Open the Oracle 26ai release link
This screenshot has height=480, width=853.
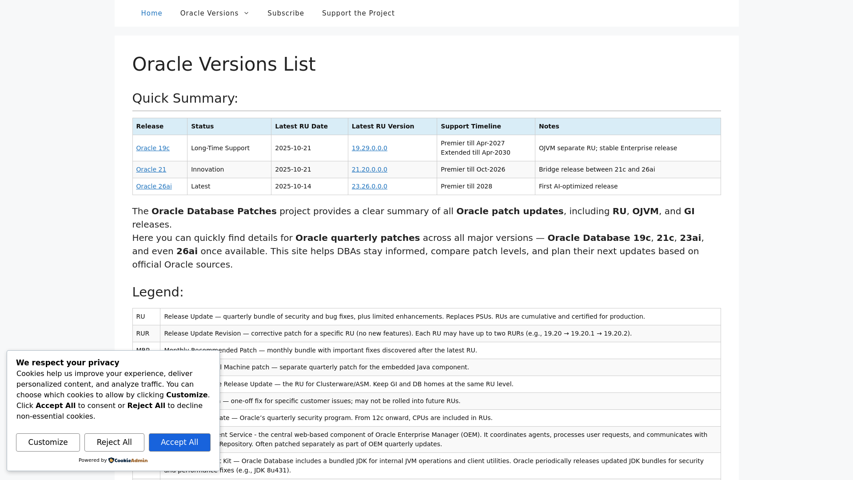pyautogui.click(x=154, y=186)
